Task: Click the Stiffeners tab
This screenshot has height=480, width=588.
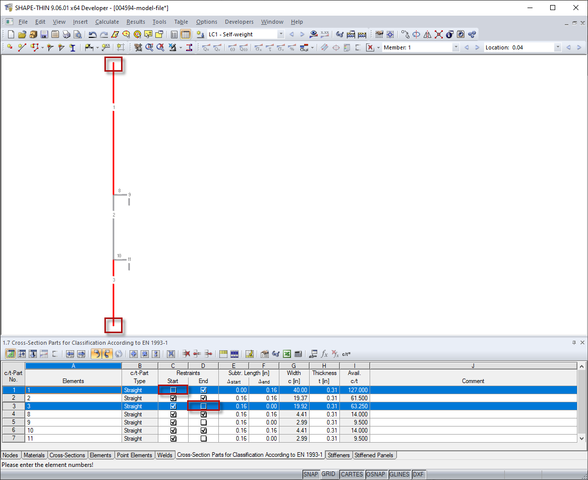Action: click(338, 455)
